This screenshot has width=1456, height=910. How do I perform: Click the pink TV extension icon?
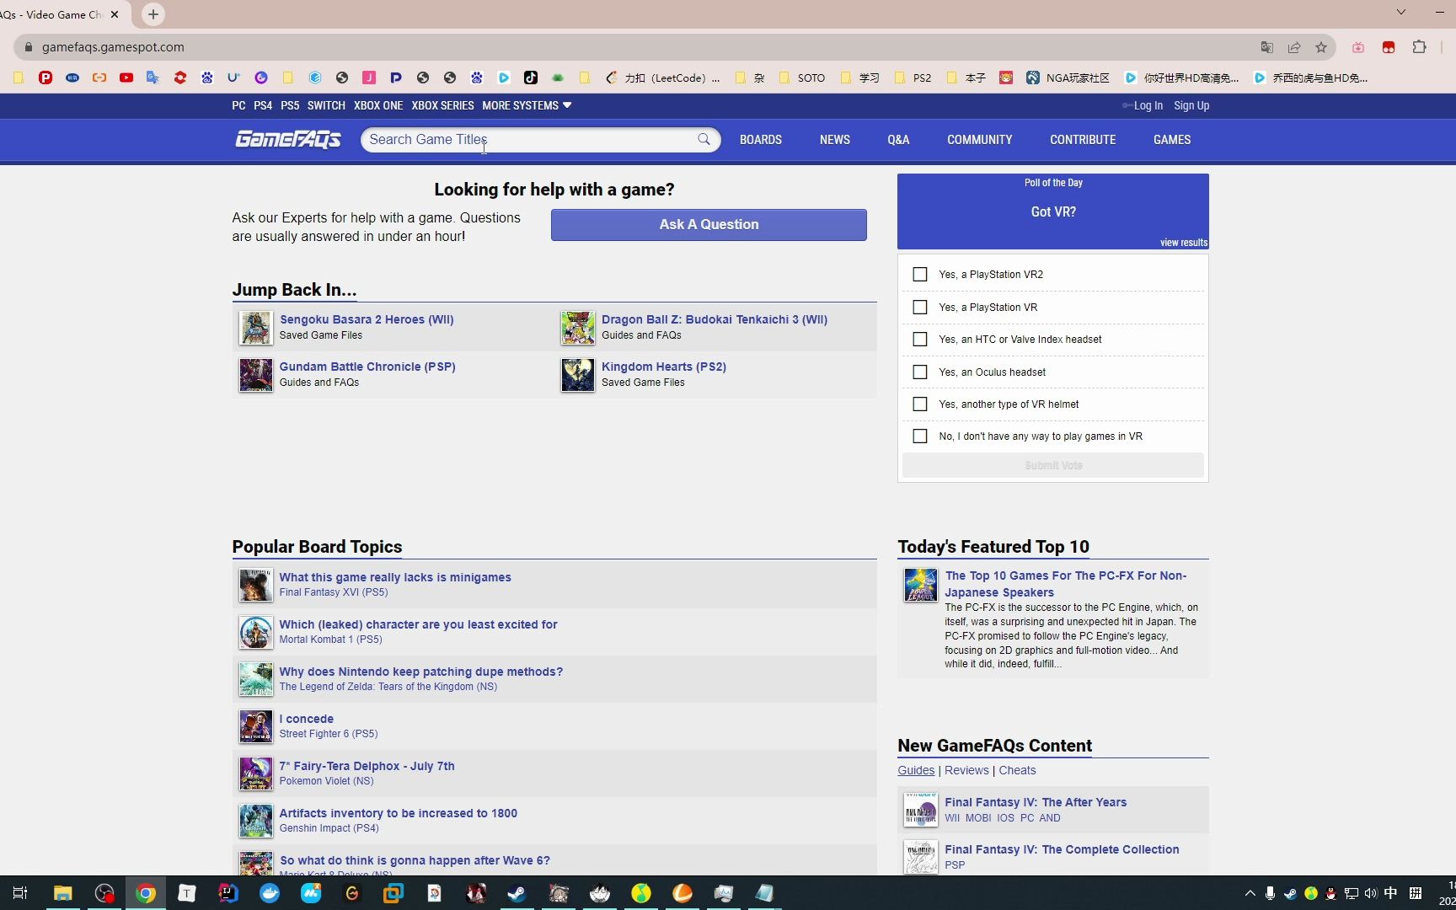click(1358, 47)
